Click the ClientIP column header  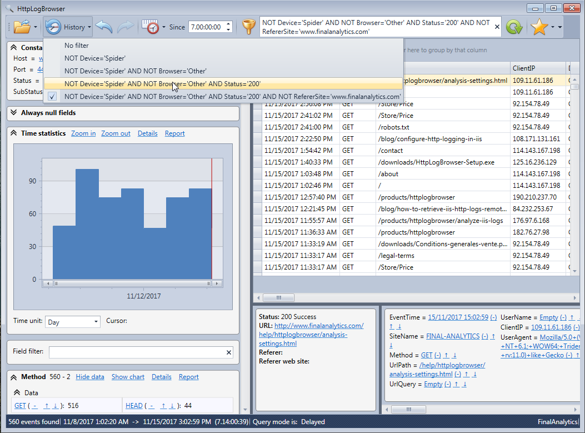[x=537, y=68]
